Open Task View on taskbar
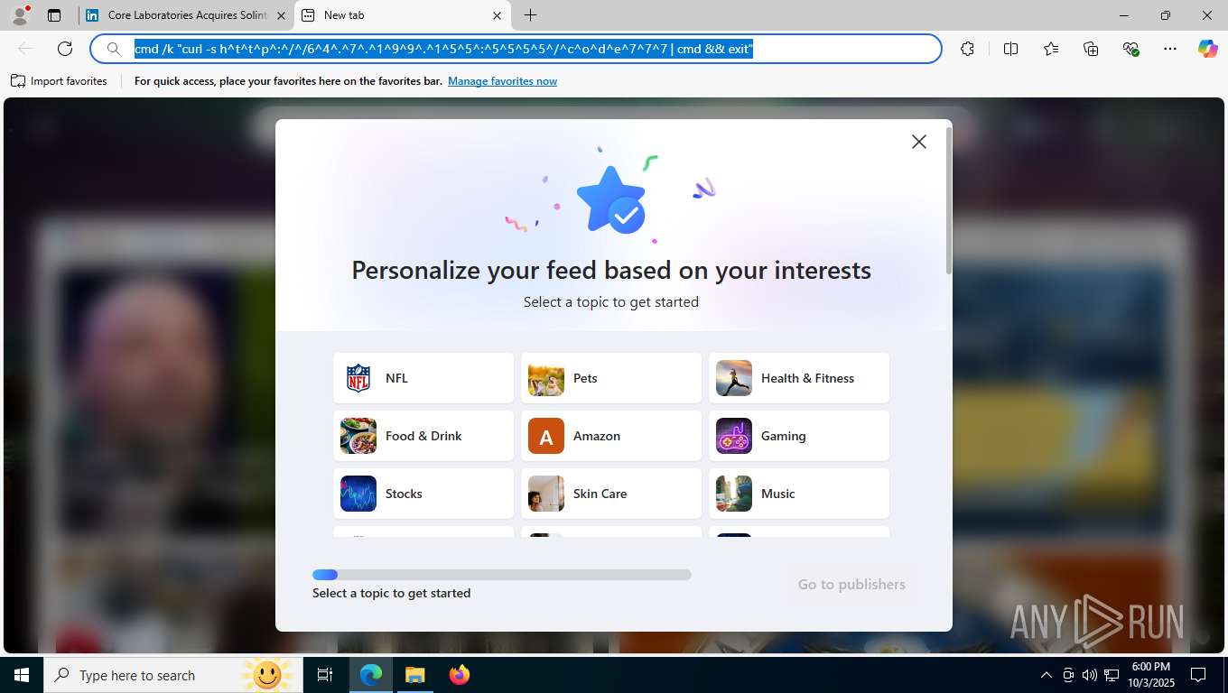 pyautogui.click(x=325, y=675)
